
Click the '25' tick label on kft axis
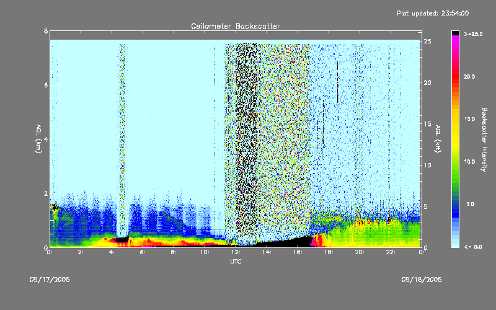[x=428, y=42]
